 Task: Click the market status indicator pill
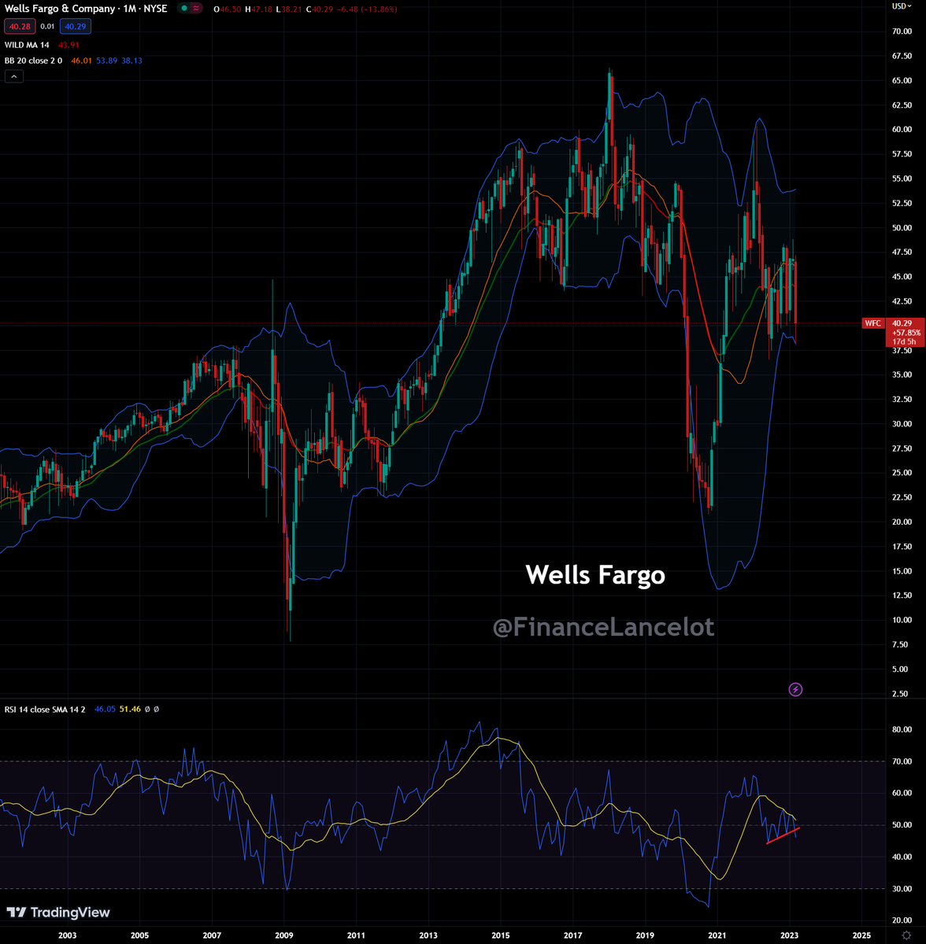point(188,9)
